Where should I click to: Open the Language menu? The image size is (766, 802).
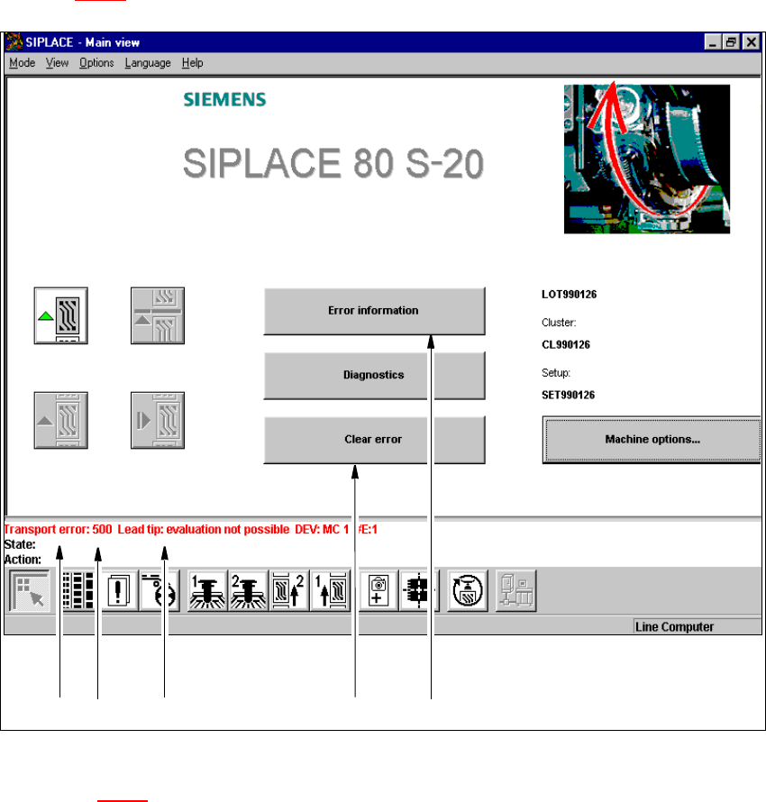click(148, 63)
